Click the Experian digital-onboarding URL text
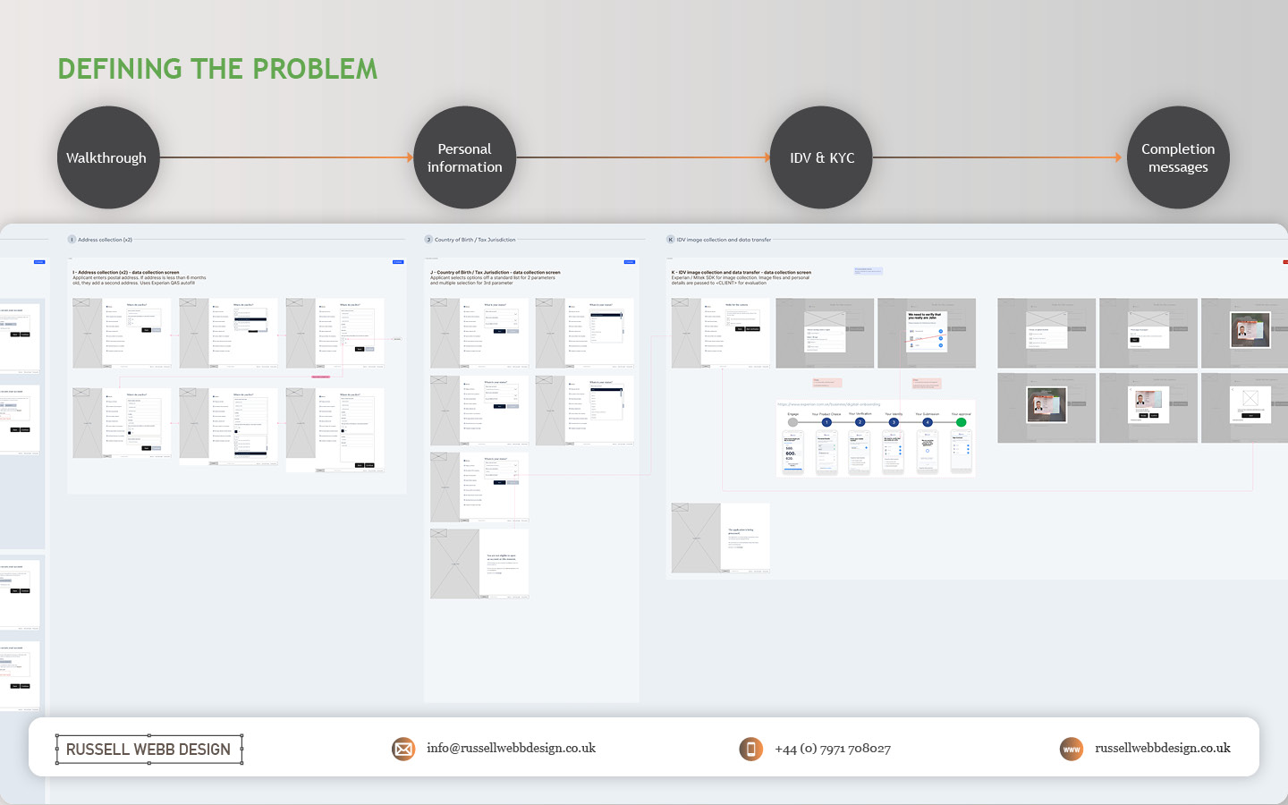1288x805 pixels. [x=828, y=404]
